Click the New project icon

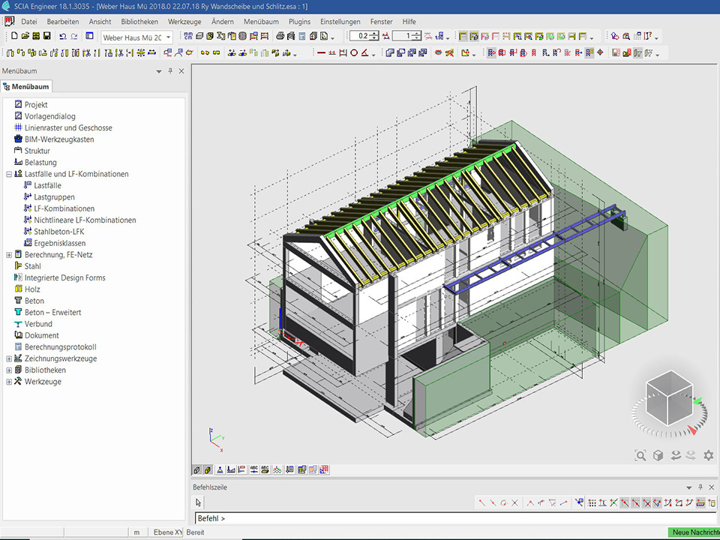point(14,36)
